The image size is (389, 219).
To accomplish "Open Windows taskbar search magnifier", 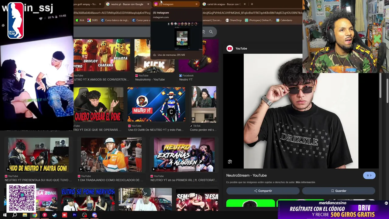I will pyautogui.click(x=15, y=215).
